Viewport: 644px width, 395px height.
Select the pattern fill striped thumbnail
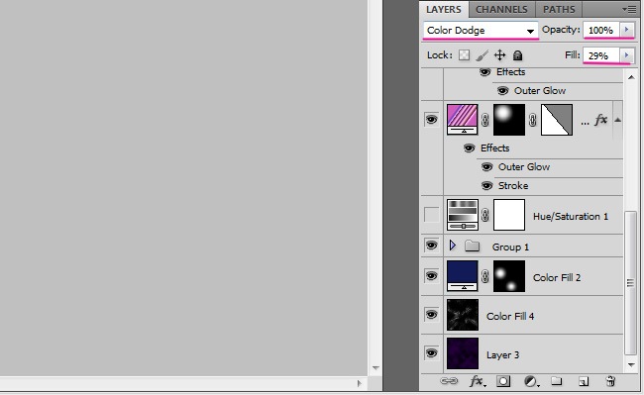(x=463, y=120)
